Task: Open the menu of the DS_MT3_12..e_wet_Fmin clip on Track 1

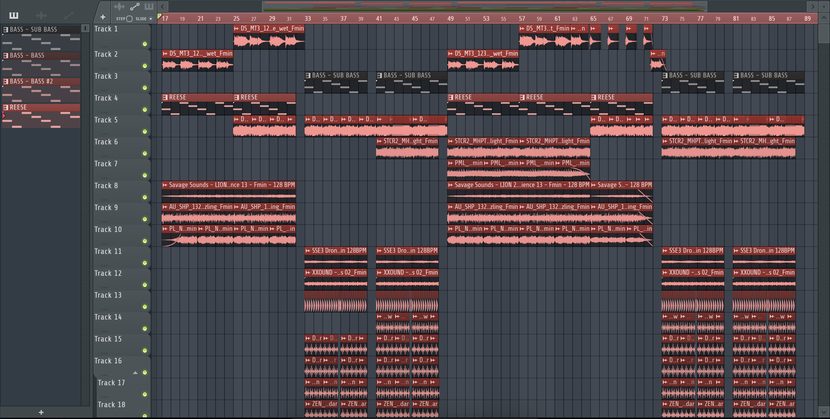Action: pyautogui.click(x=237, y=29)
